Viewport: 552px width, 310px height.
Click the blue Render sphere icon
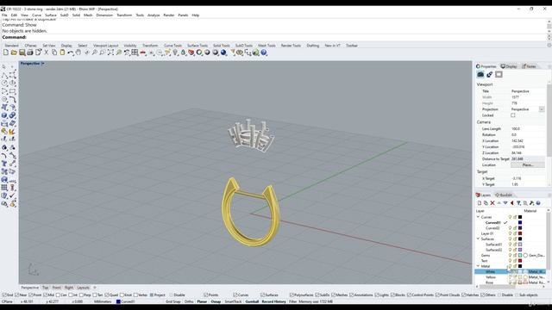click(223, 53)
